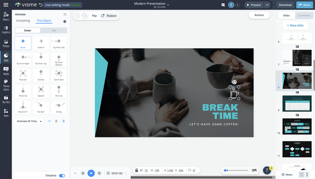Open the animation settings gear
Screen dimensions: 315x179
pyautogui.click(x=65, y=21)
